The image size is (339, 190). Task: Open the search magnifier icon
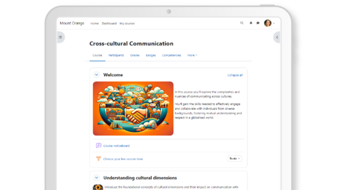pyautogui.click(x=242, y=23)
